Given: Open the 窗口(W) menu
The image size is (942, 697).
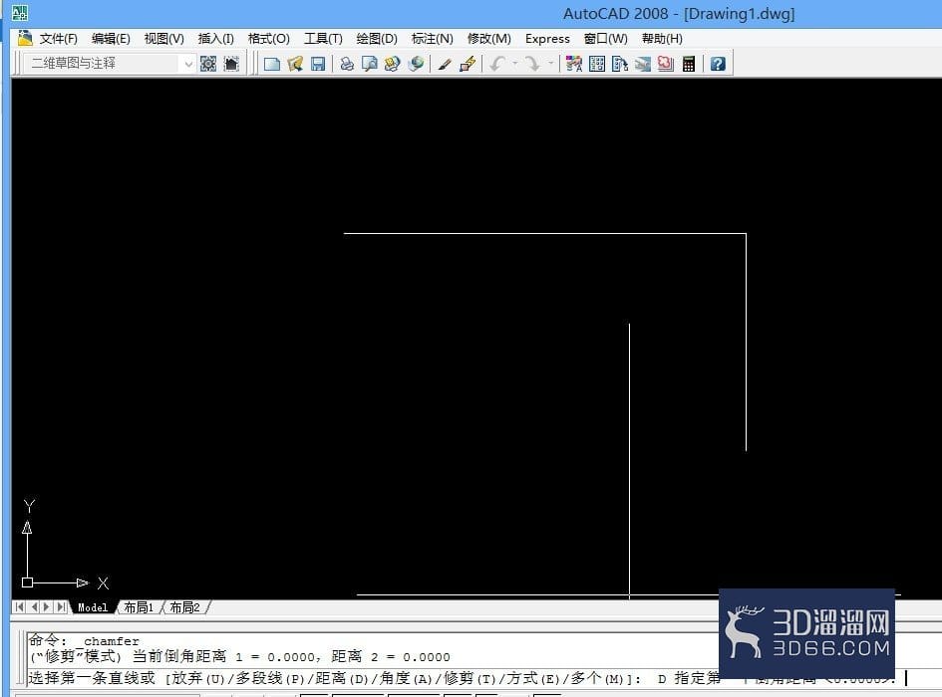Looking at the screenshot, I should (x=606, y=39).
